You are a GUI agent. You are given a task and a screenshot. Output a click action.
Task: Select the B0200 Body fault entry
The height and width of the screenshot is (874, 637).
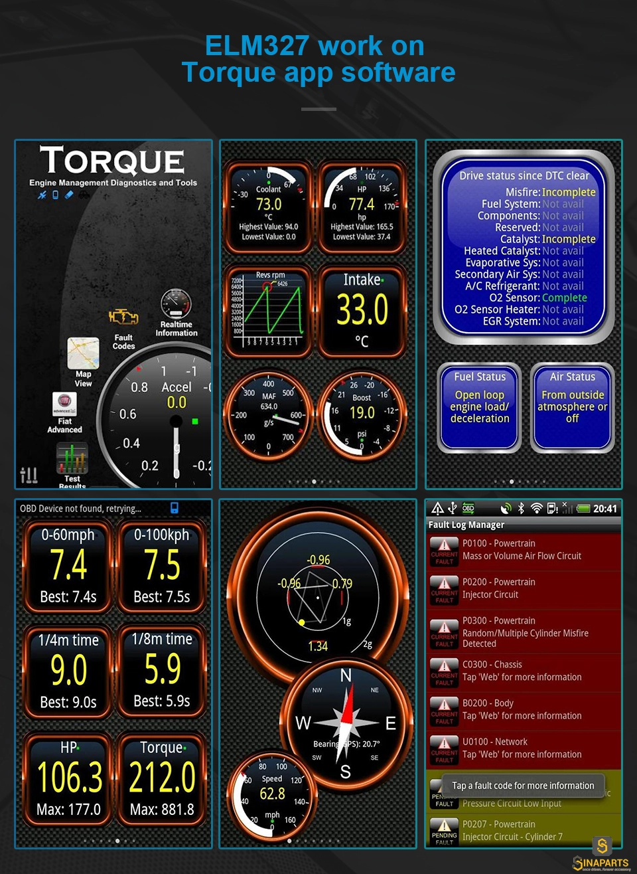(524, 711)
